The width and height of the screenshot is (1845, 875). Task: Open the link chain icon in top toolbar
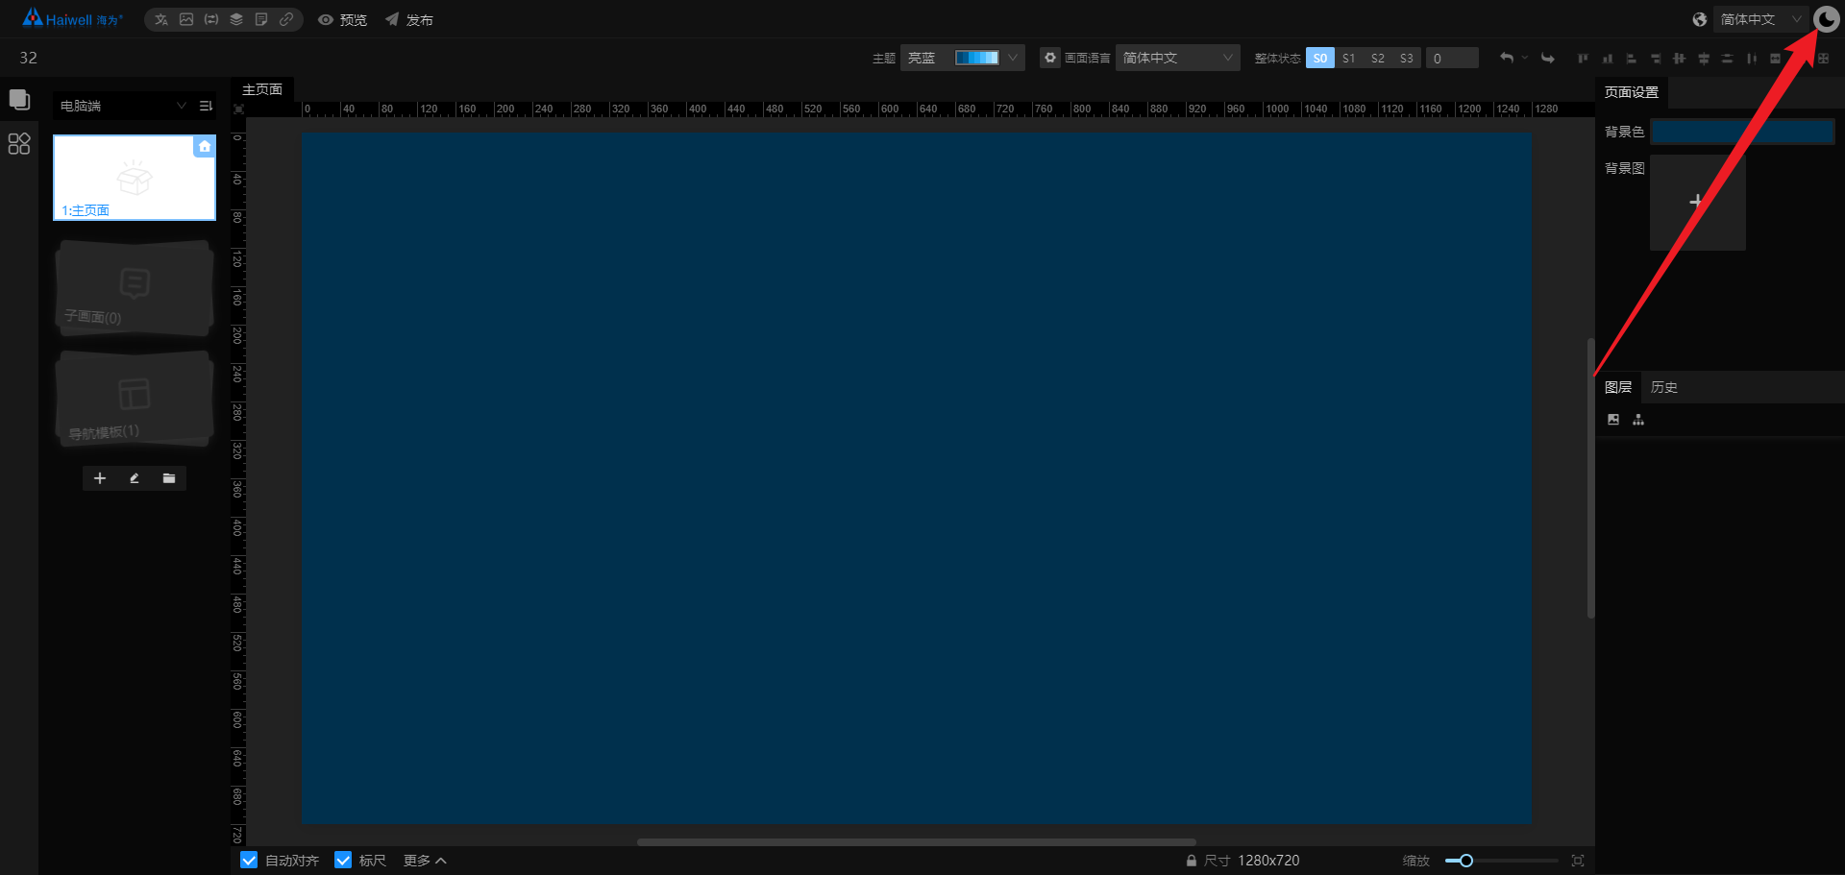pos(286,19)
